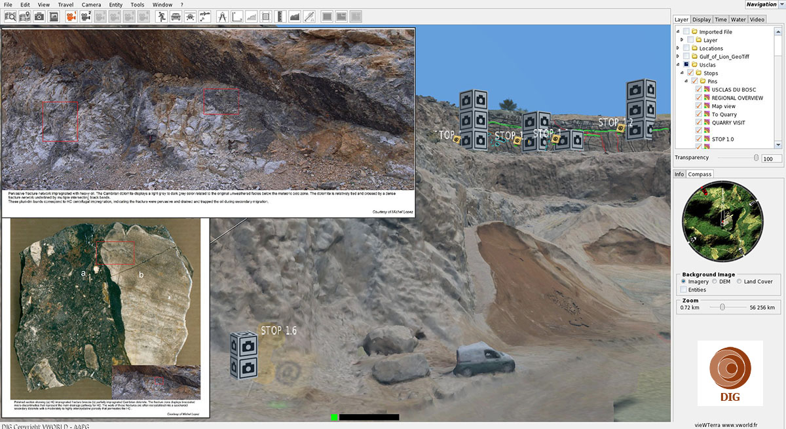Collapse the Usclas tree folder
Image resolution: width=786 pixels, height=429 pixels.
[x=678, y=65]
